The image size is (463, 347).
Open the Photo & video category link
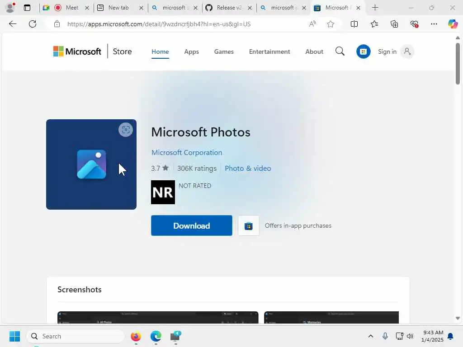tap(248, 168)
